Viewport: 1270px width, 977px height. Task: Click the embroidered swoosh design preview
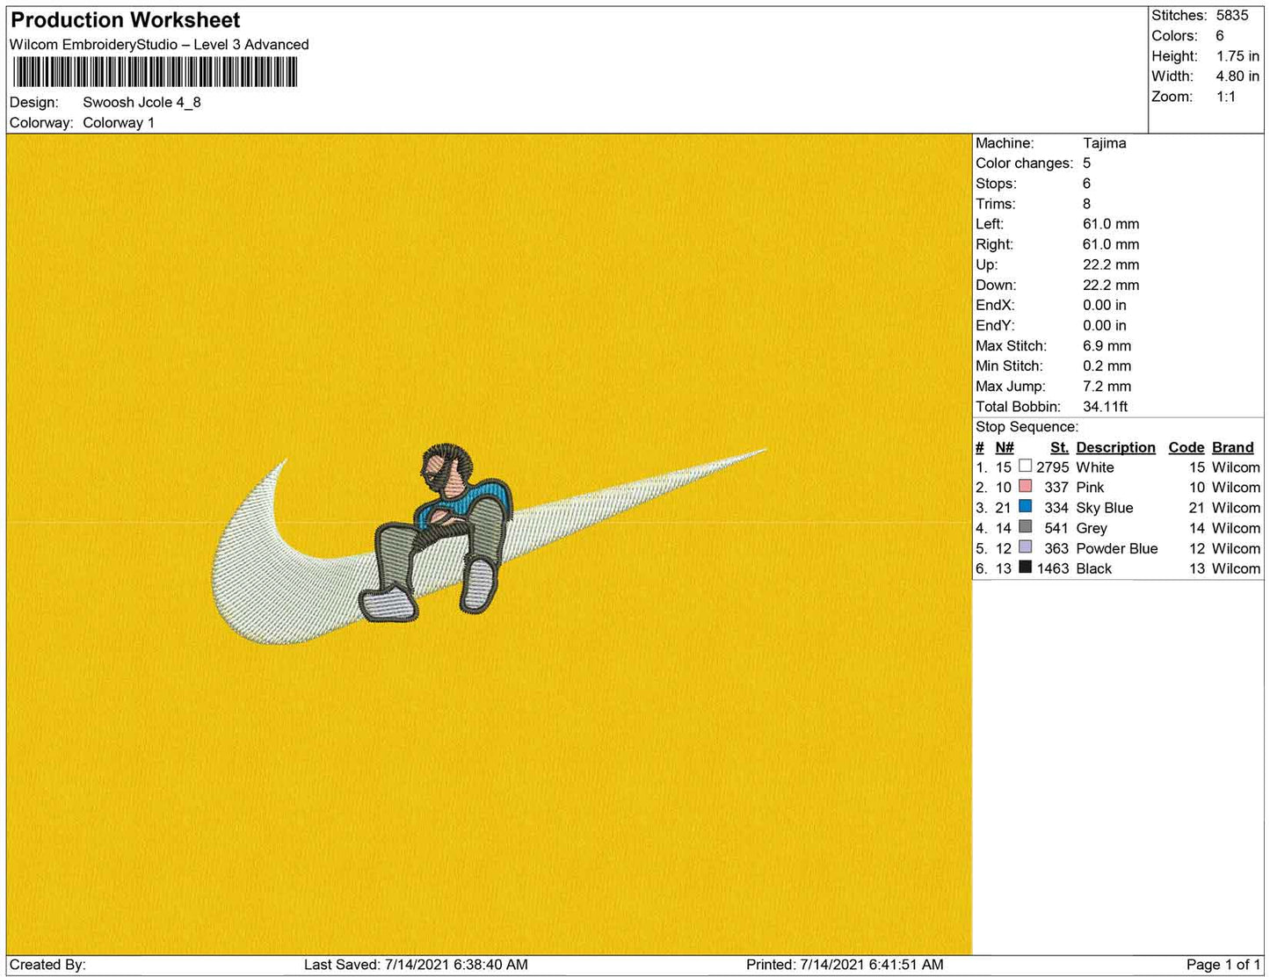(x=489, y=545)
